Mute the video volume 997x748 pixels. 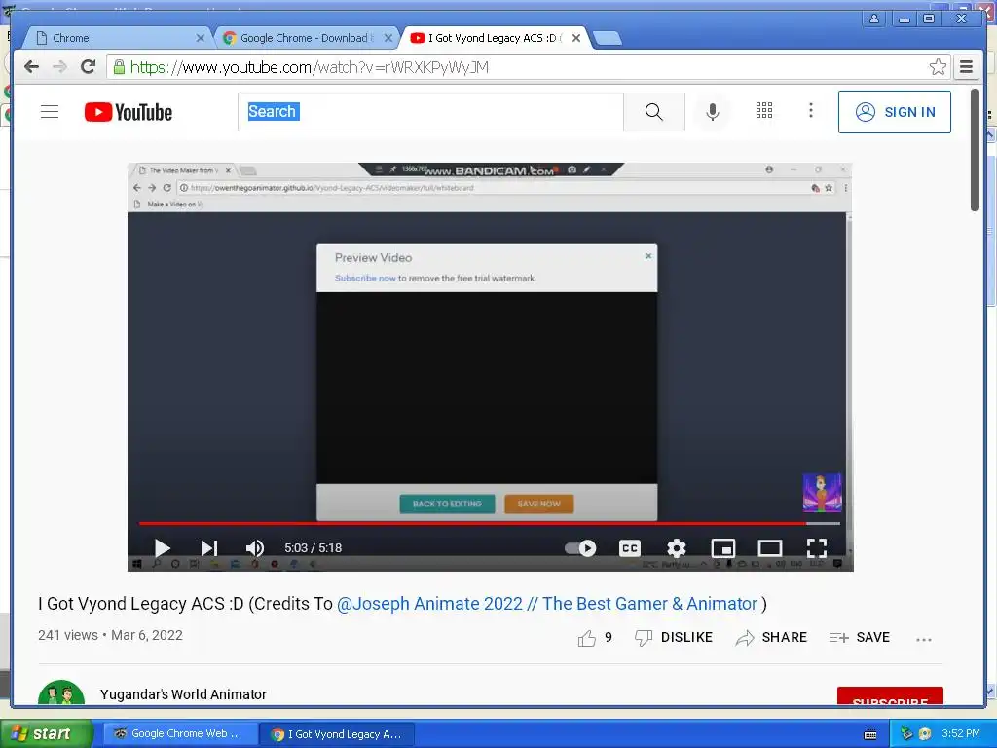[255, 547]
